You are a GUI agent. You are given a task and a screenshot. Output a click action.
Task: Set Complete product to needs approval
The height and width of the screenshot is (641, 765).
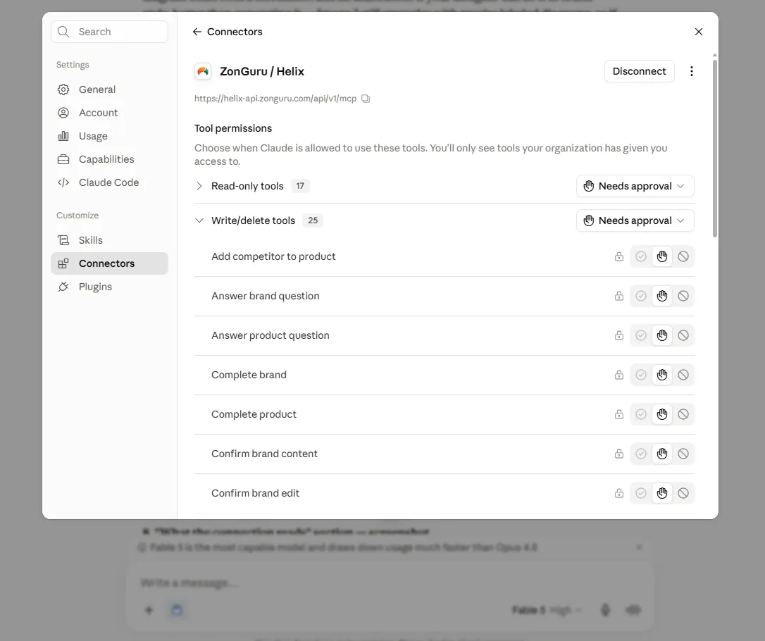click(x=662, y=415)
